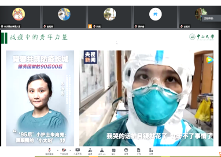This screenshot has height=157, width=221.
Task: Click the 中山大学 logo on the slide
Action: 201,37
